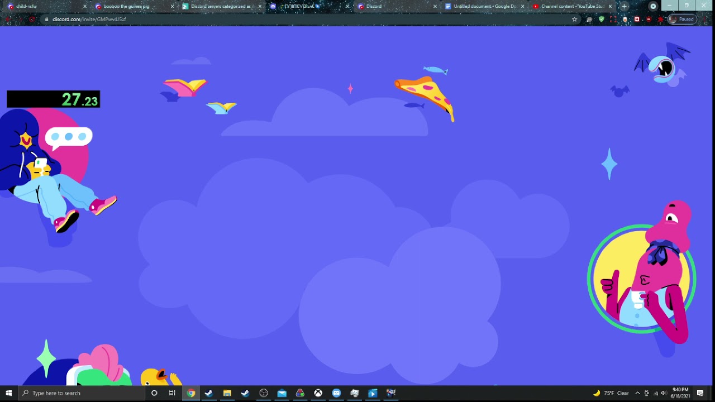Open File Explorer from the taskbar
This screenshot has height=402, width=715.
227,393
